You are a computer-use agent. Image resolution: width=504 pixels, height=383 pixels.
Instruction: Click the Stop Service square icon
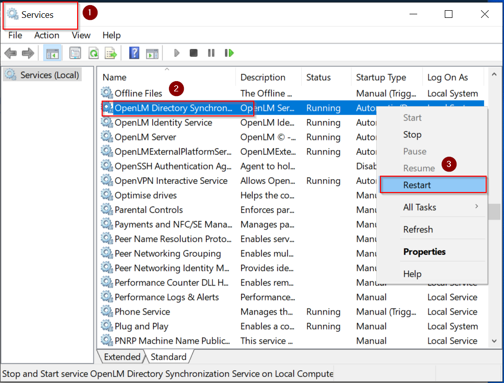tap(194, 53)
